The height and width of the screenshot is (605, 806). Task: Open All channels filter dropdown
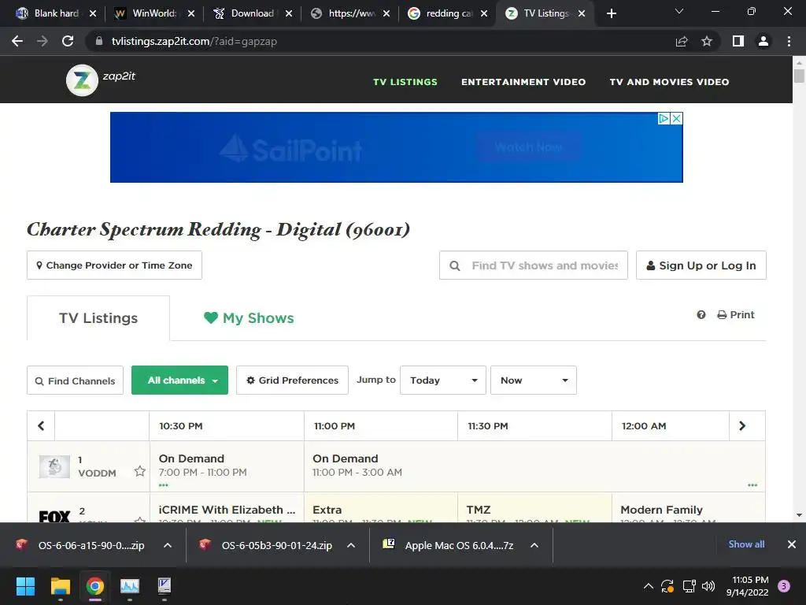[180, 380]
